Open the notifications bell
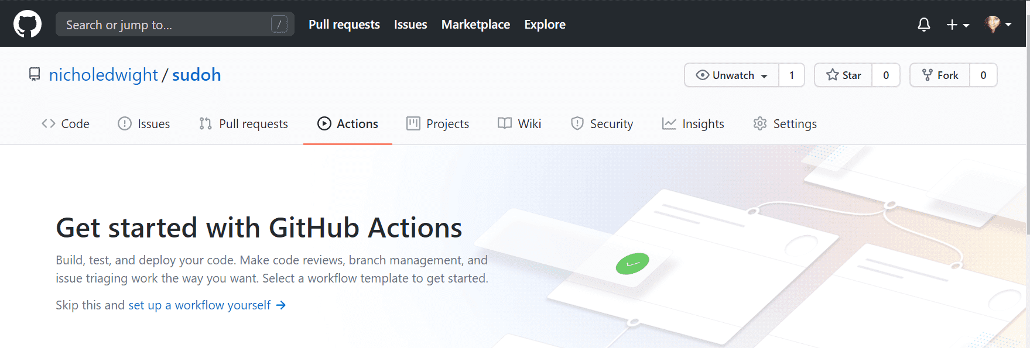This screenshot has height=348, width=1030. point(923,25)
